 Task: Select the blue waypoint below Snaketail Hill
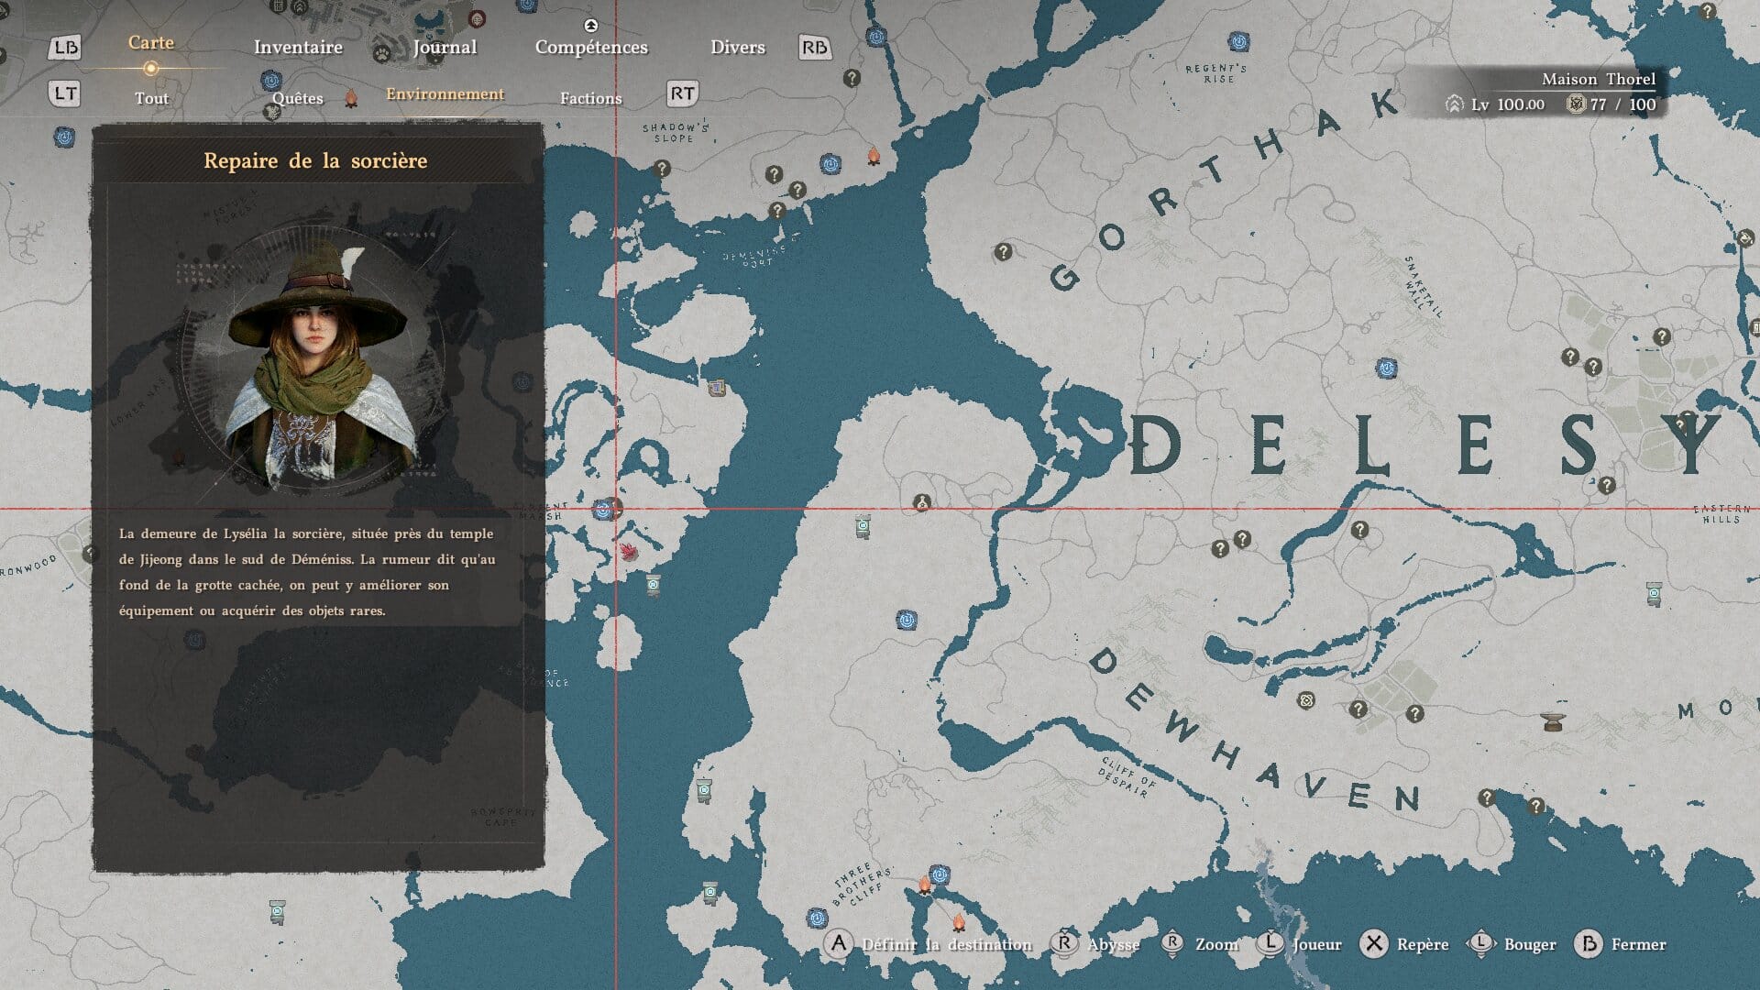1387,368
